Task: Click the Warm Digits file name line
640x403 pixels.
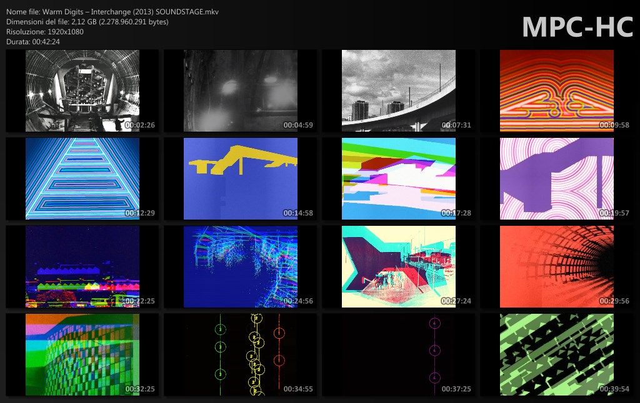Action: coord(112,12)
